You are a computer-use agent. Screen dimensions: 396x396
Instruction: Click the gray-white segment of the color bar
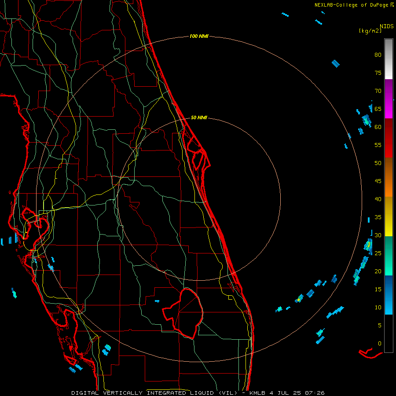point(389,59)
